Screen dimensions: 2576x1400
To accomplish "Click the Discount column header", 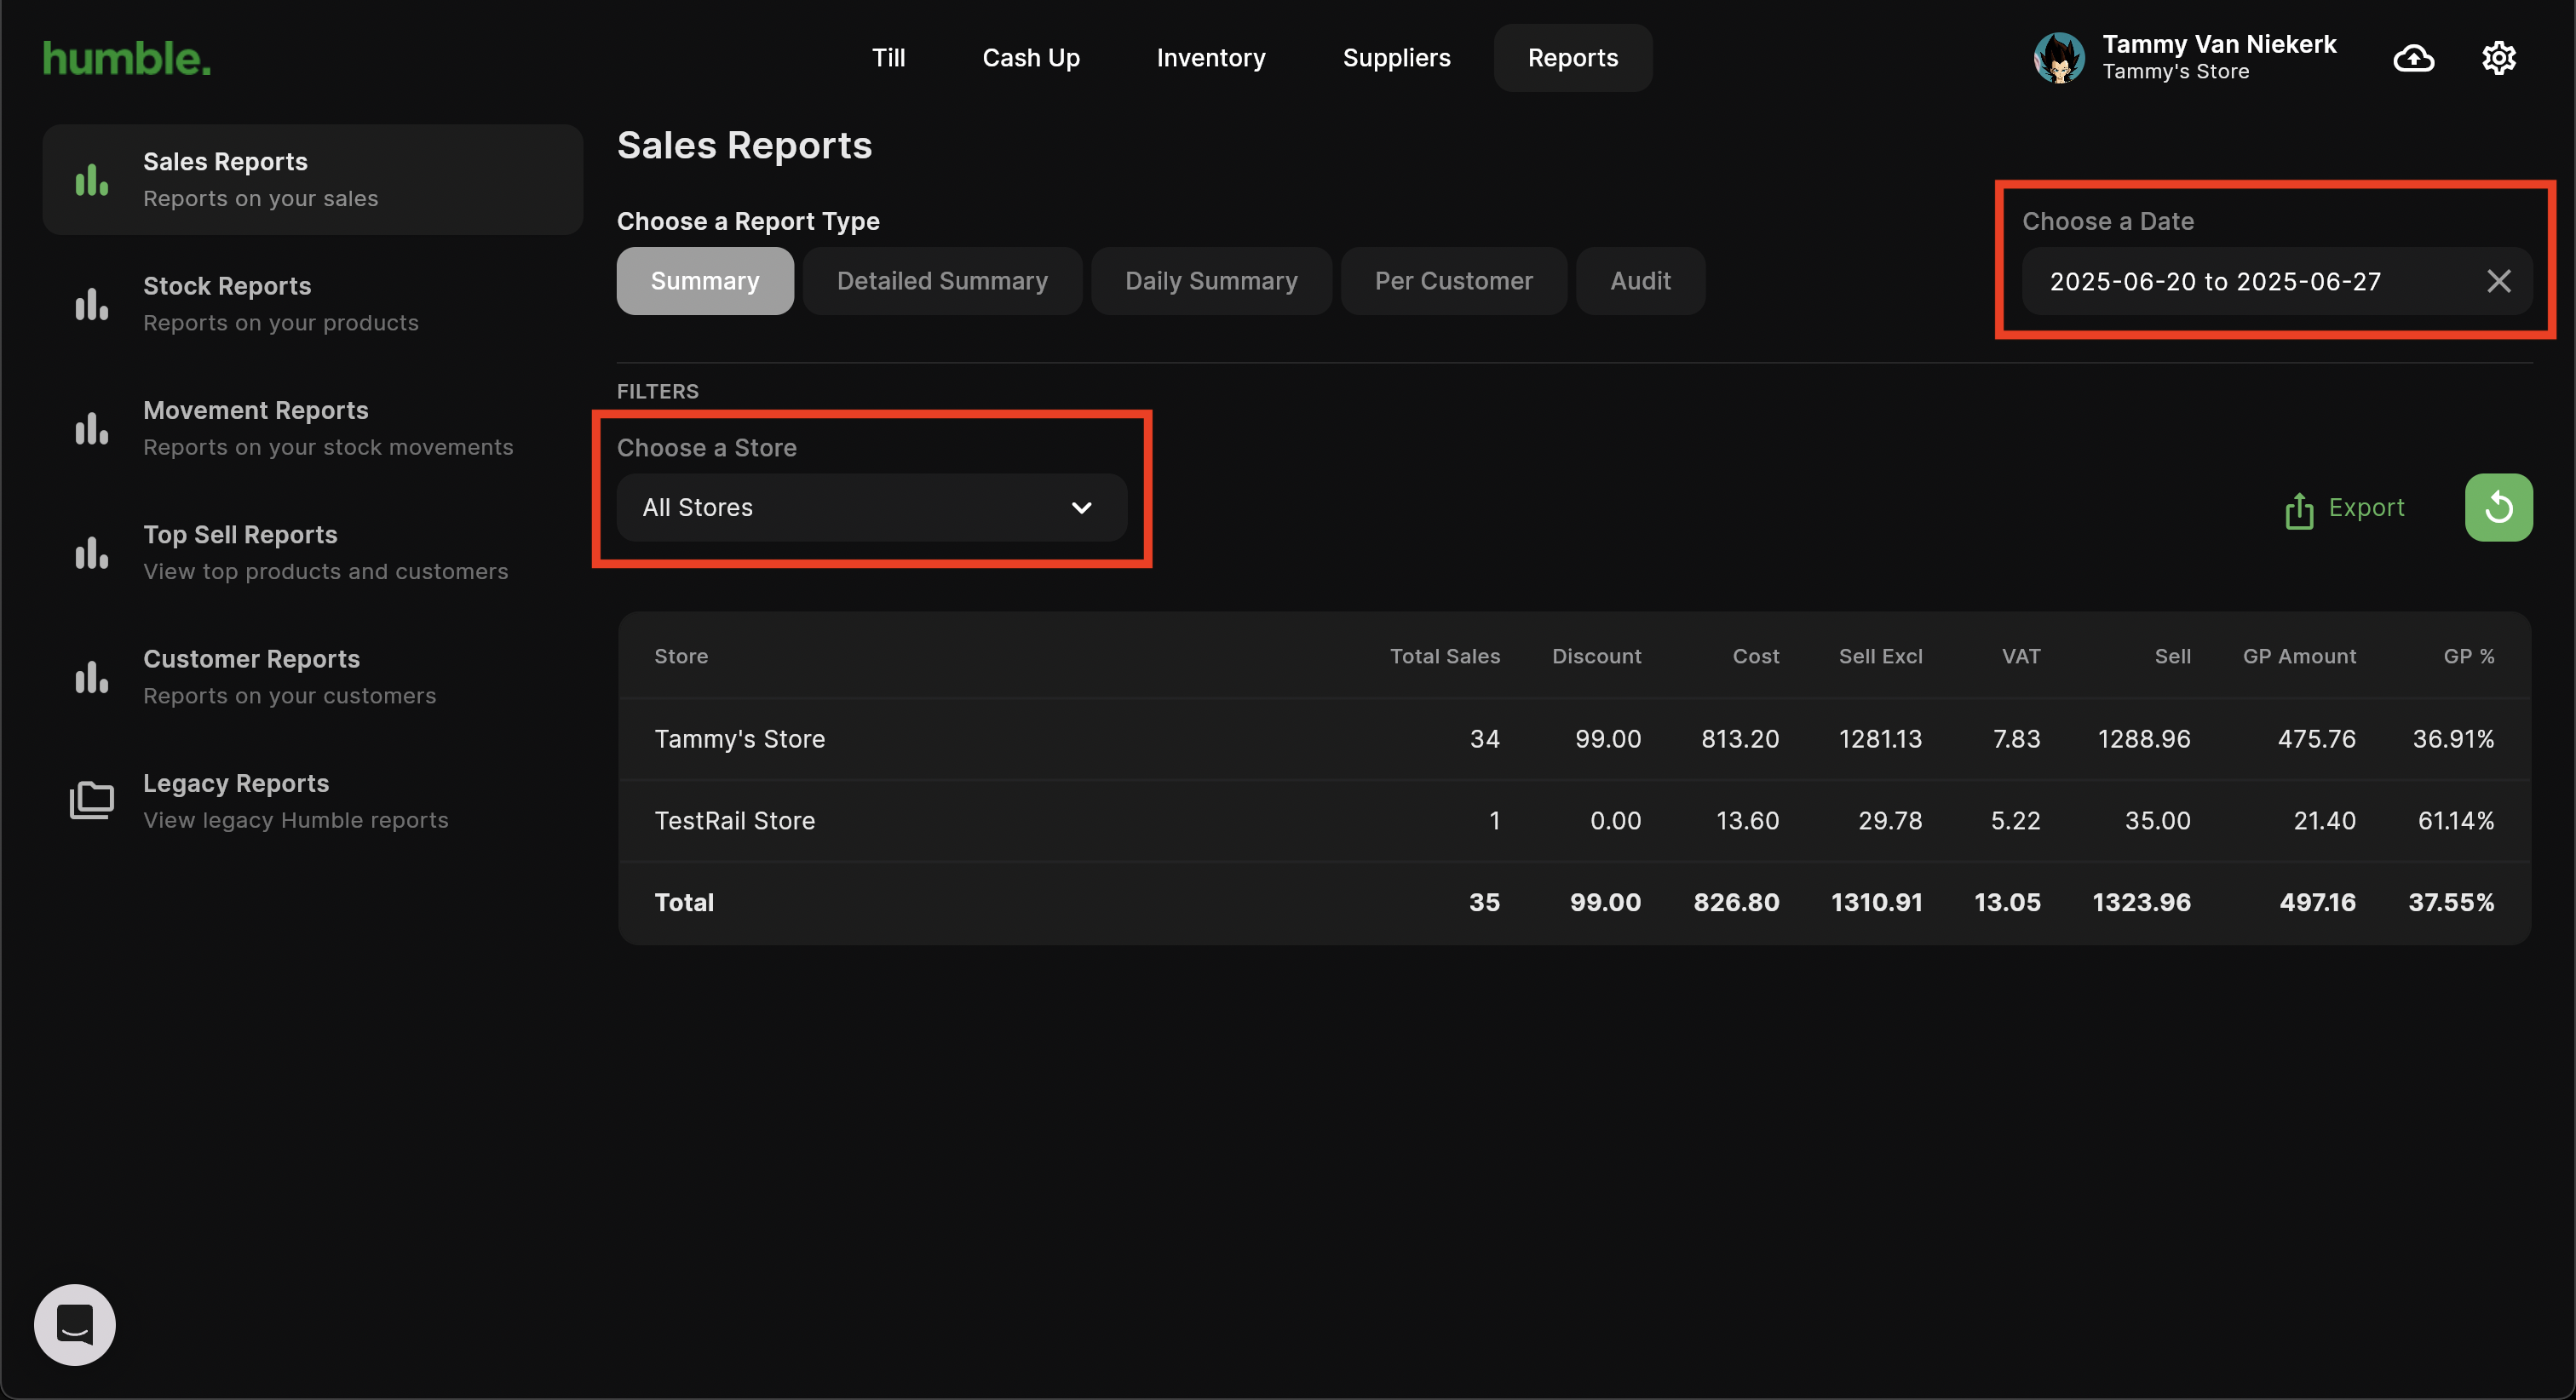I will (1596, 656).
